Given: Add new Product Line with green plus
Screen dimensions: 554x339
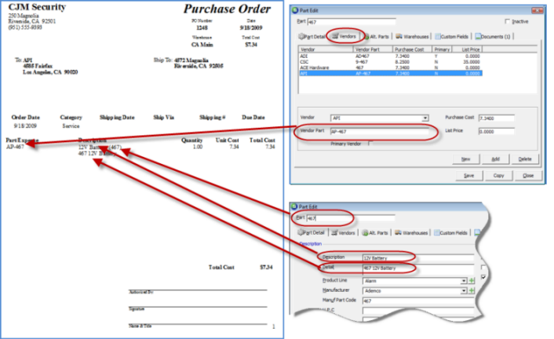Looking at the screenshot, I should [471, 280].
